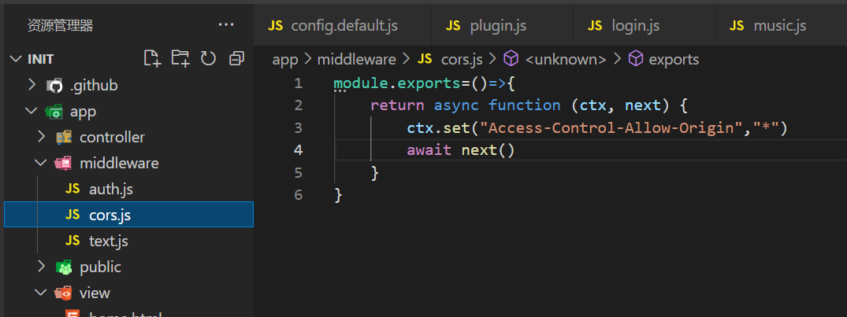
Task: Click the cube icon before <unknown> breadcrumb
Action: pyautogui.click(x=511, y=59)
